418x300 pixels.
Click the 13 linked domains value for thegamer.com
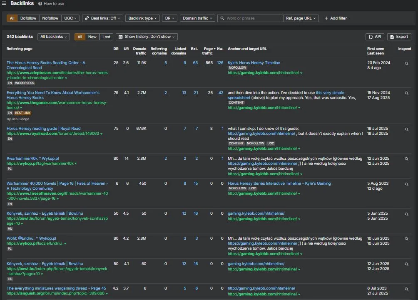tap(184, 93)
